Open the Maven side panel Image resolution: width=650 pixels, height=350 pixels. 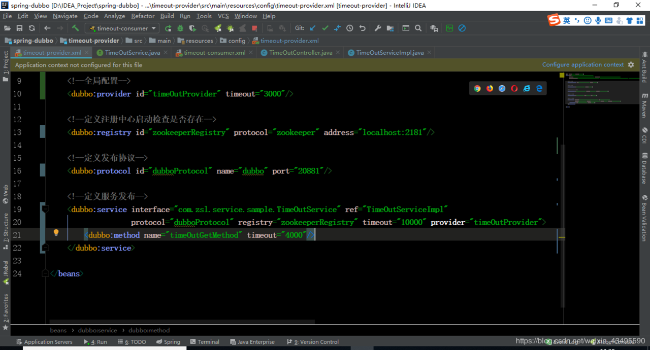tap(644, 106)
